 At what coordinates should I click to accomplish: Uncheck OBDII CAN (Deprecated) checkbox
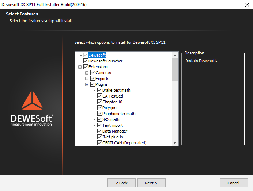pyautogui.click(x=100, y=143)
